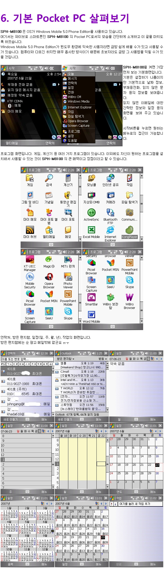This screenshot has width=164, height=568.
Task: Choose Internet Explorer in Start menu
Action: click(79, 107)
